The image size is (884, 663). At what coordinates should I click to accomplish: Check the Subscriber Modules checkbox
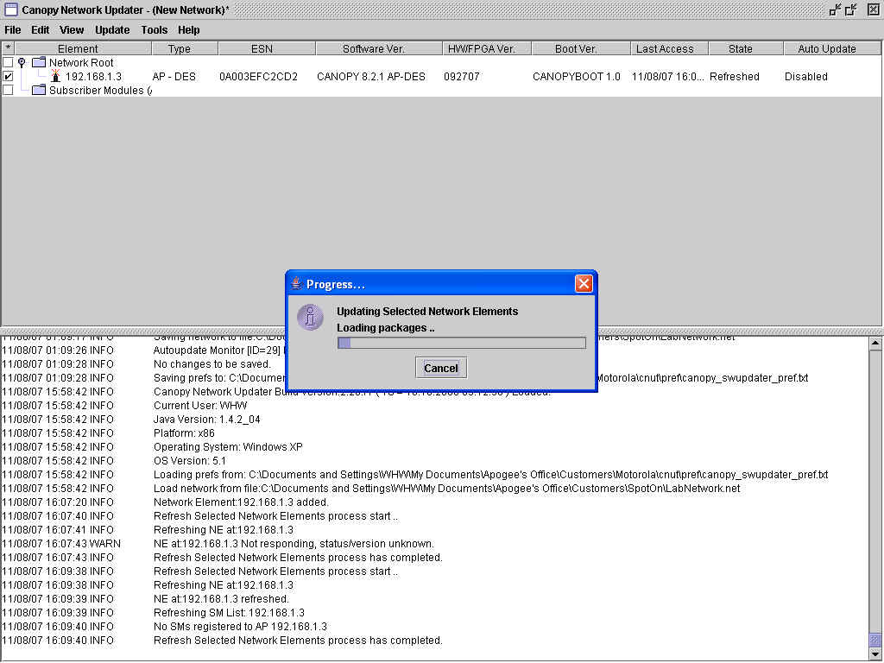9,91
